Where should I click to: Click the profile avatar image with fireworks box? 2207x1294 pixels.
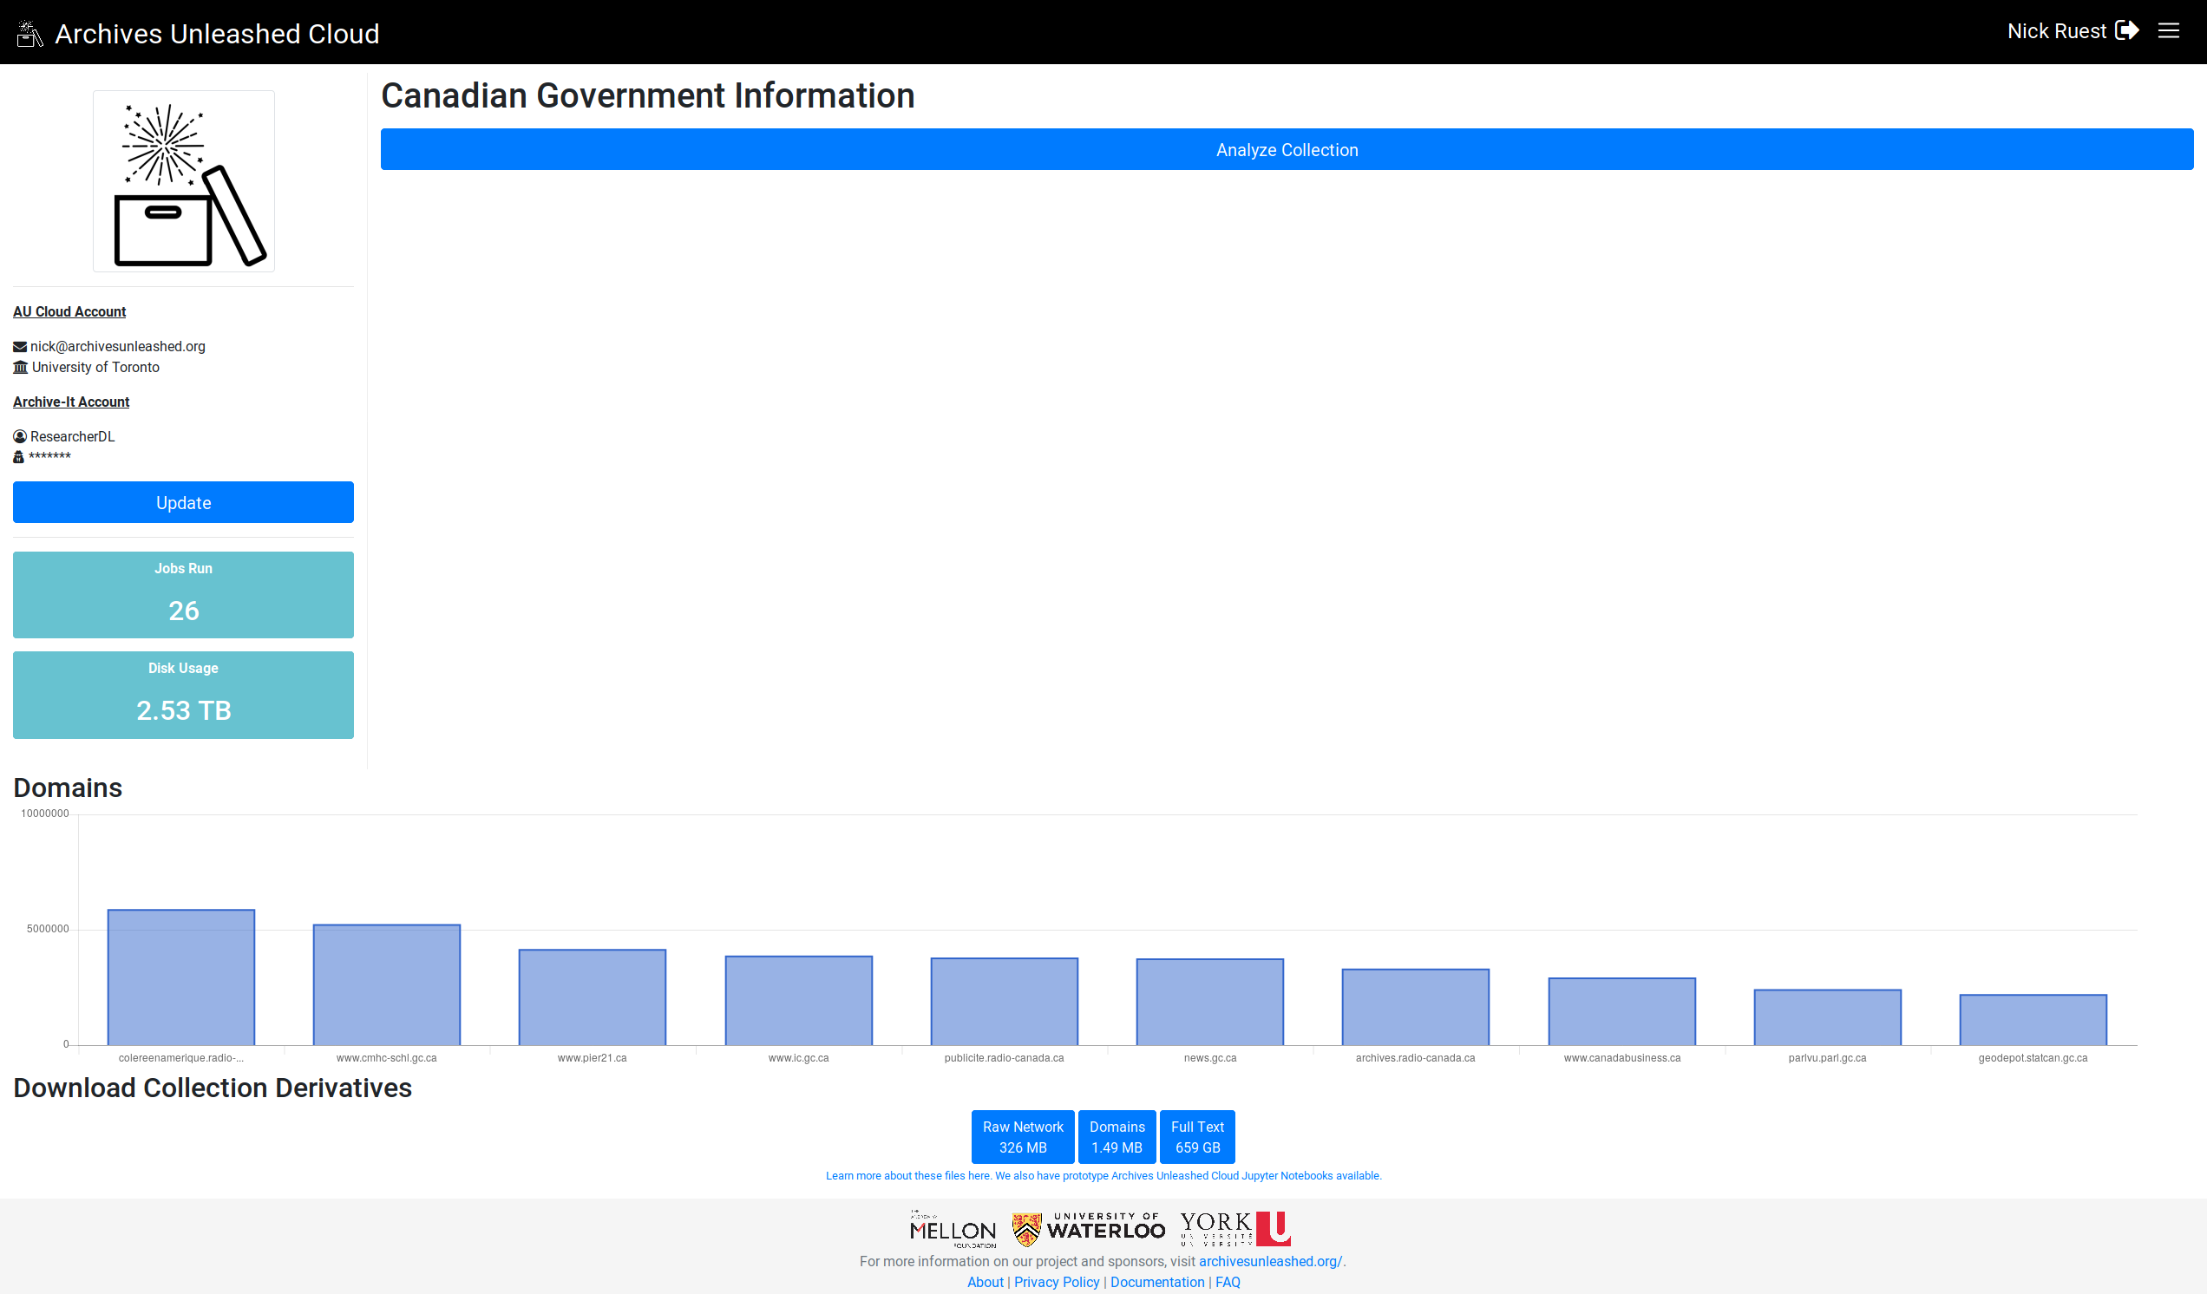184,181
